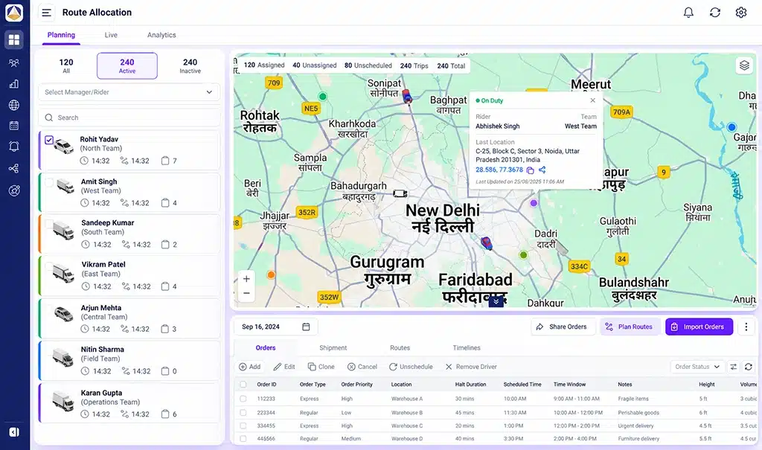Open the Order Status dropdown

coord(697,367)
